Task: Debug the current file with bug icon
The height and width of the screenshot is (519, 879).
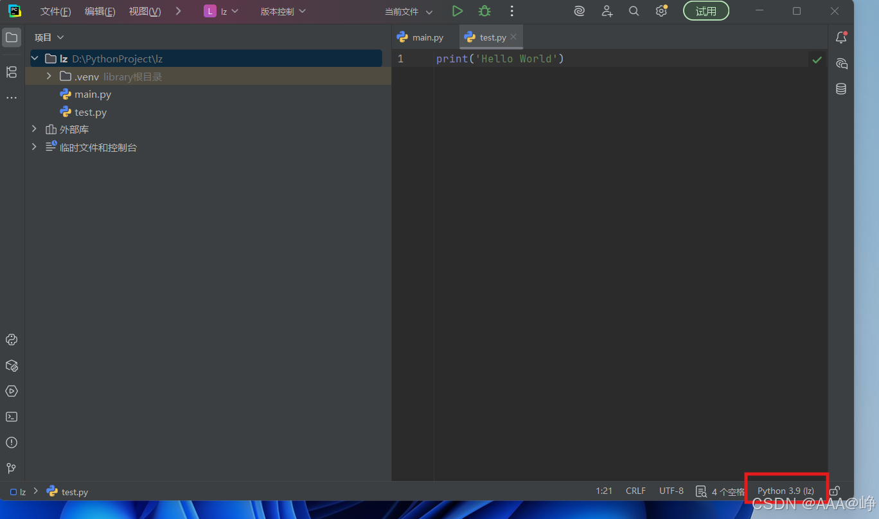Action: tap(484, 11)
